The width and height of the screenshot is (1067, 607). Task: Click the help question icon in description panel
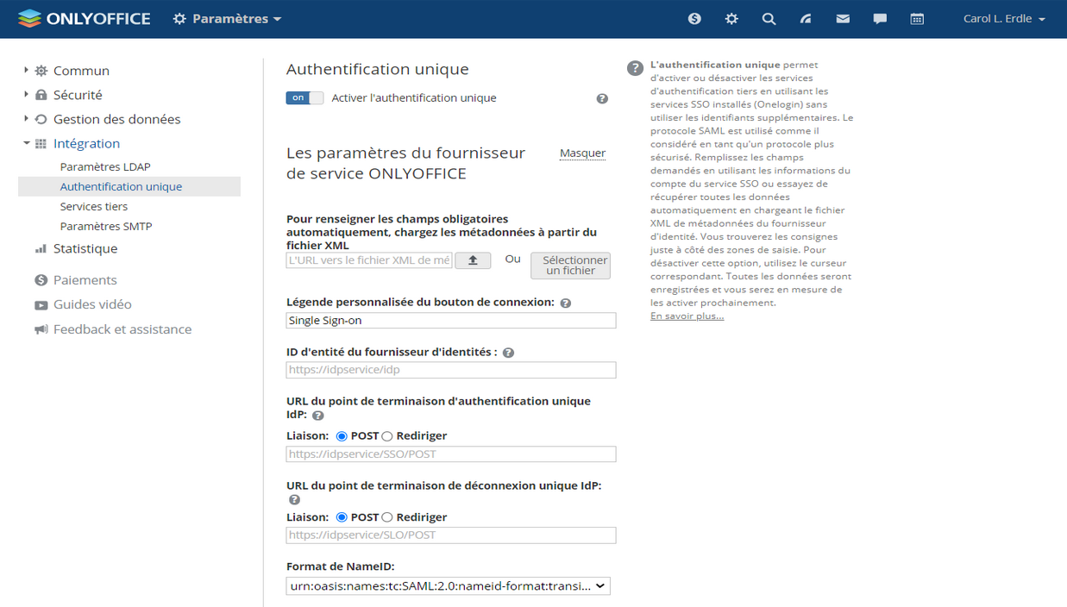coord(635,68)
